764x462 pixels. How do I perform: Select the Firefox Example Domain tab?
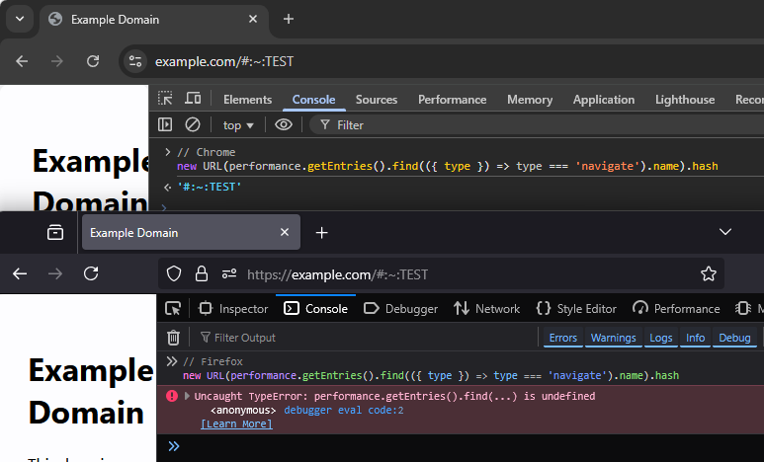coord(191,232)
